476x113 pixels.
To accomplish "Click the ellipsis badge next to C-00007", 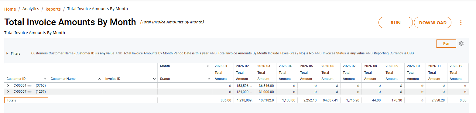I will pyautogui.click(x=30, y=91).
